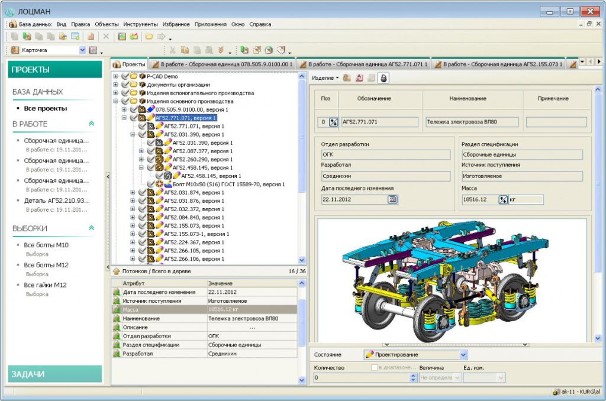Open the Карточка view dropdown
This screenshot has width=606, height=401.
[x=82, y=50]
